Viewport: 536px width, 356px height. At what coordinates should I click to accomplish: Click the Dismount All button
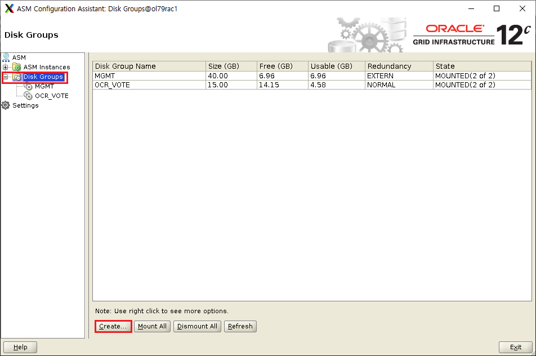[x=197, y=326]
